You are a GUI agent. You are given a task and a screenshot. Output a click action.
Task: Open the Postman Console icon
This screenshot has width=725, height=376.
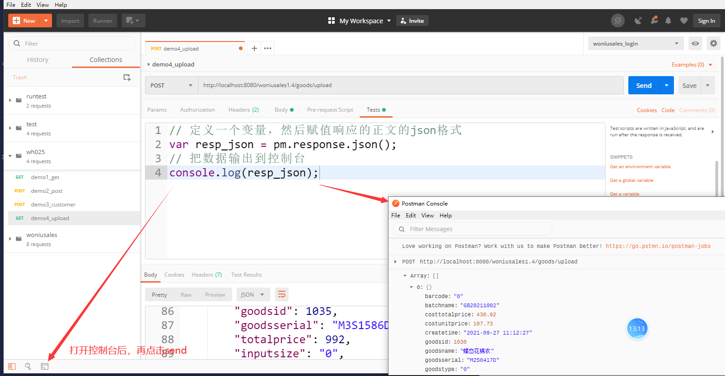click(x=45, y=366)
